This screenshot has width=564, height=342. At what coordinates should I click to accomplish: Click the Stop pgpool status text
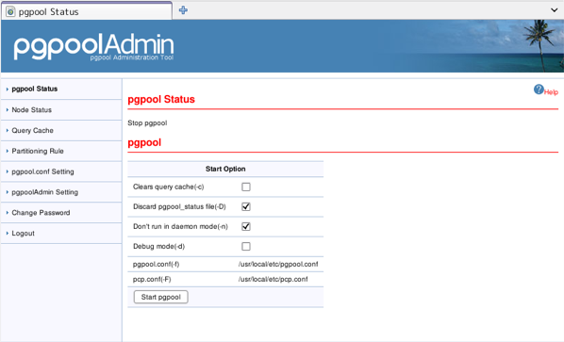(147, 122)
